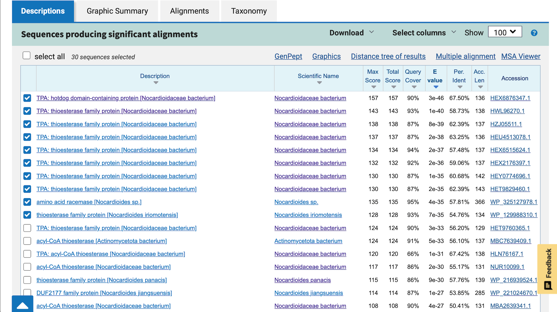Toggle the select all checkbox
Viewport: 557px width, 312px height.
[x=26, y=55]
